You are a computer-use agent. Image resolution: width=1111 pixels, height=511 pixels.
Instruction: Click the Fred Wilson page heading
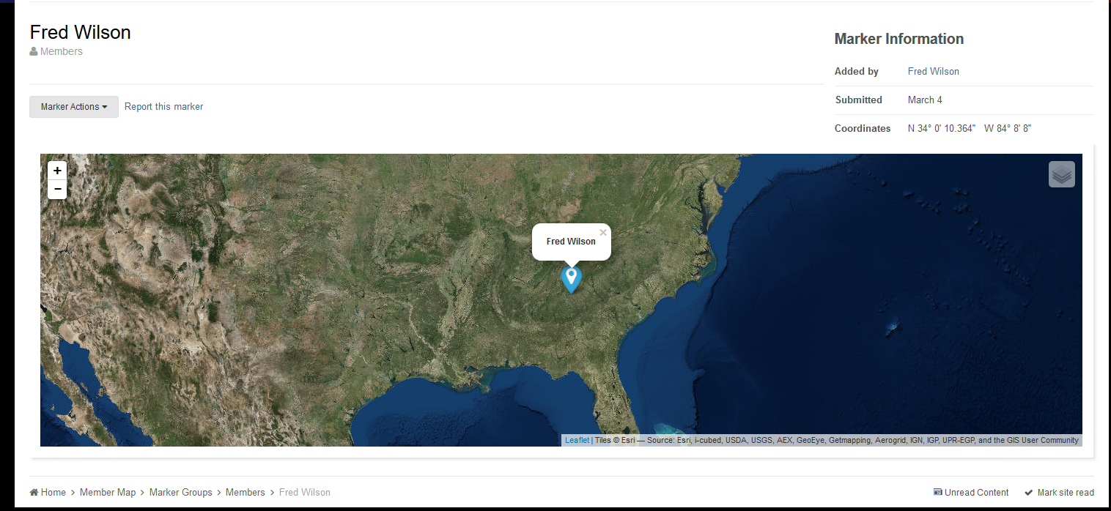point(80,32)
